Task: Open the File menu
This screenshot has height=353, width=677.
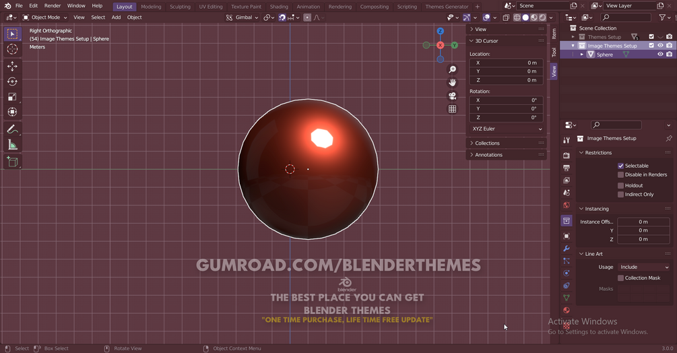Action: click(x=19, y=5)
